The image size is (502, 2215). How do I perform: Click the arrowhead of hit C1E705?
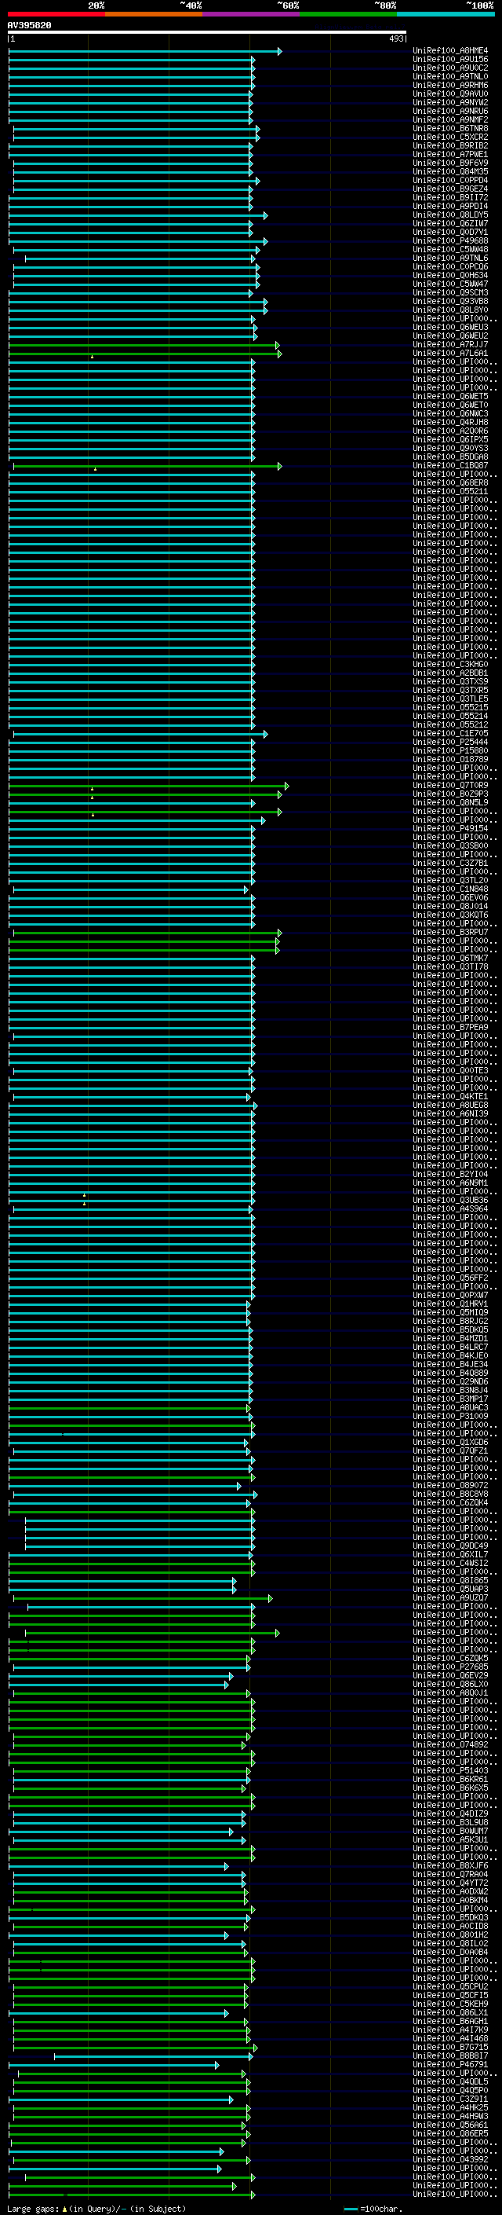click(x=265, y=733)
